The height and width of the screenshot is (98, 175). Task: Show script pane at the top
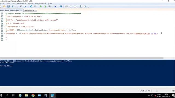point(66,7)
